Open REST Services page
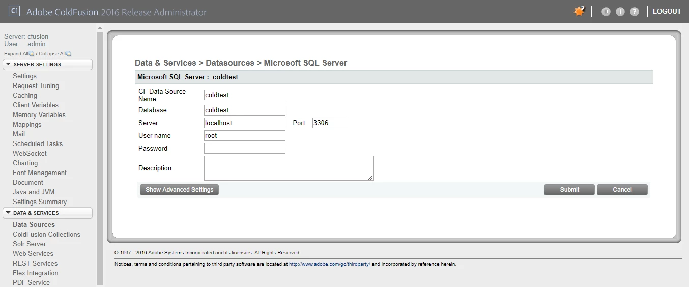 [35, 263]
